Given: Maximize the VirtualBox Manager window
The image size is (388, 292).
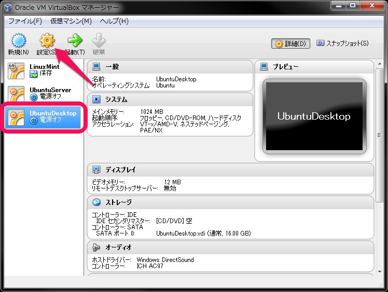Looking at the screenshot, I should [353, 5].
